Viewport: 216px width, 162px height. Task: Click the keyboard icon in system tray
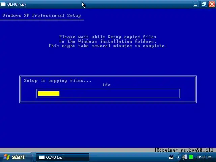click(171, 157)
